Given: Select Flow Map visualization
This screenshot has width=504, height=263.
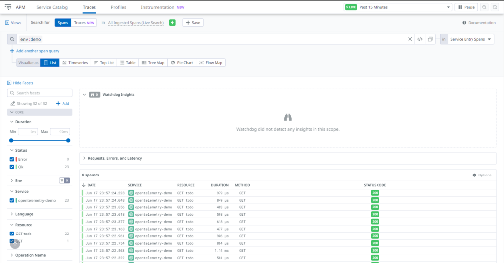Looking at the screenshot, I should pyautogui.click(x=211, y=63).
